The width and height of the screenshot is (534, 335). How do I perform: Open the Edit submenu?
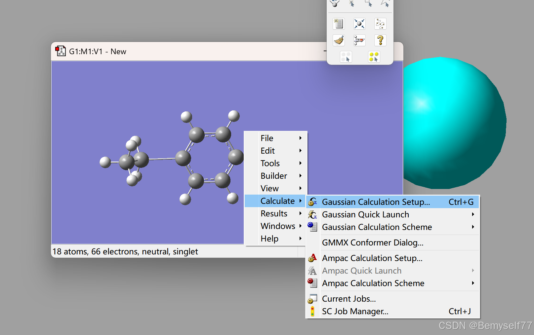coord(276,151)
